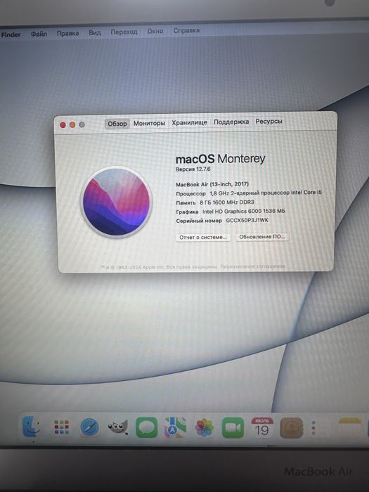Screen dimensions: 369x492
Task: Click the 1,8 GHz Intel Core i5 processor text
Action: pyautogui.click(x=266, y=193)
